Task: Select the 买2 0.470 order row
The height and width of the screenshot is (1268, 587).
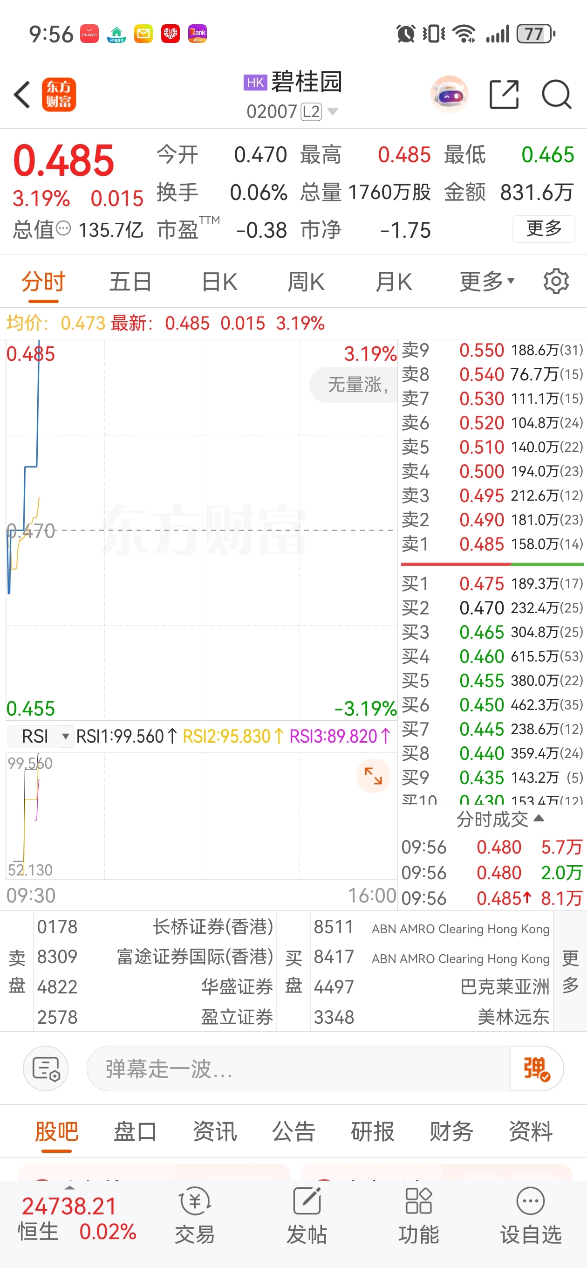Action: click(x=492, y=607)
